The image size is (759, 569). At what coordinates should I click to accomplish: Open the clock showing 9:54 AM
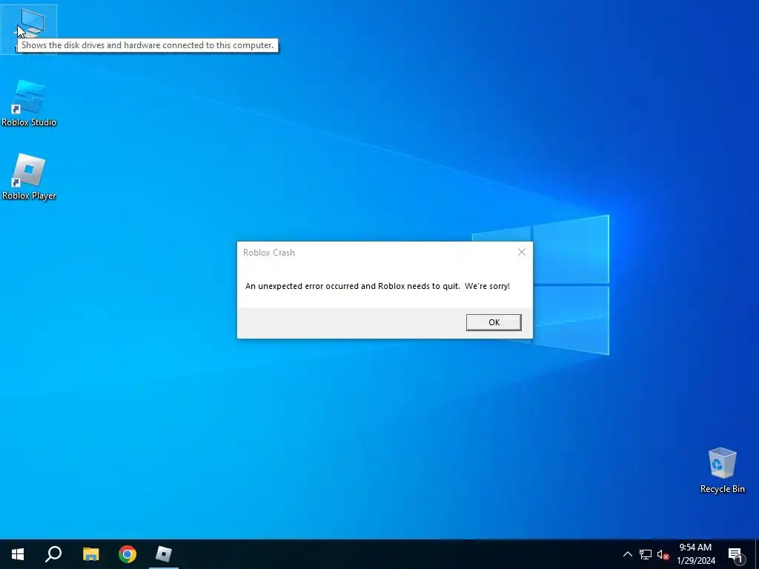(695, 554)
